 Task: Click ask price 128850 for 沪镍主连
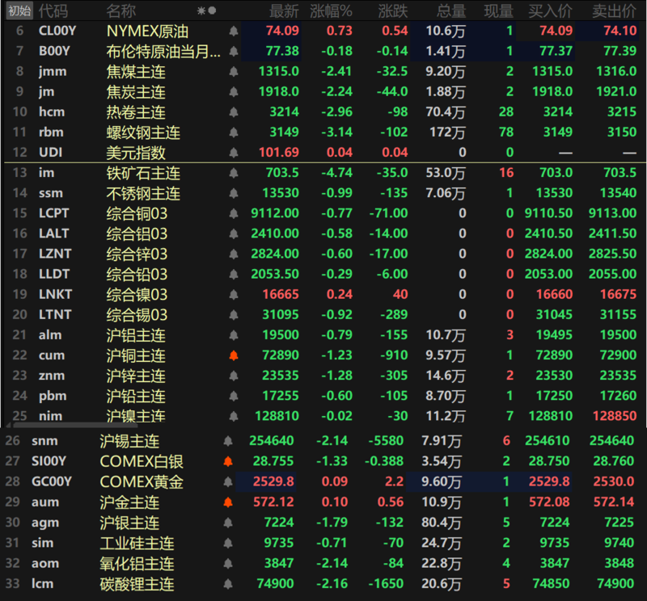click(x=615, y=416)
